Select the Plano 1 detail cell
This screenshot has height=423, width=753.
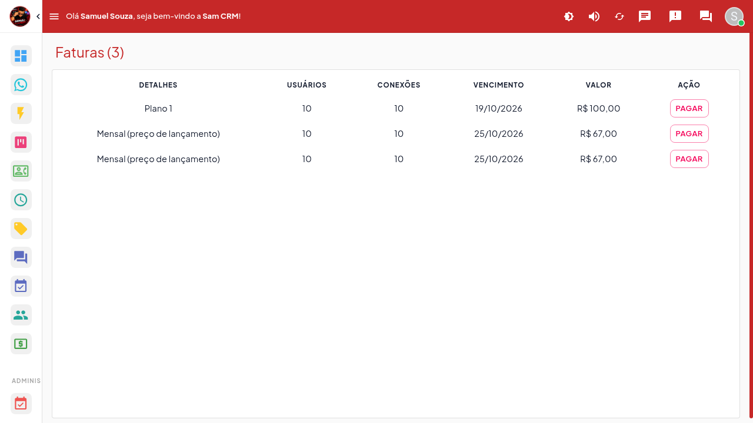[158, 109]
